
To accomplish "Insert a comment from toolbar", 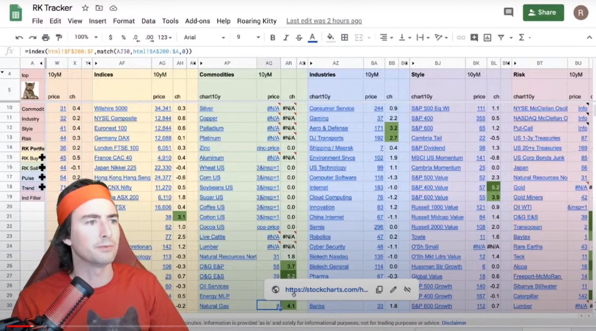I will (x=474, y=37).
